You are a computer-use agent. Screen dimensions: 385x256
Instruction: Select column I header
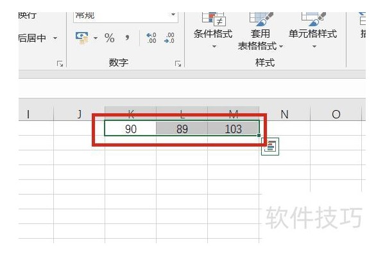(x=36, y=114)
